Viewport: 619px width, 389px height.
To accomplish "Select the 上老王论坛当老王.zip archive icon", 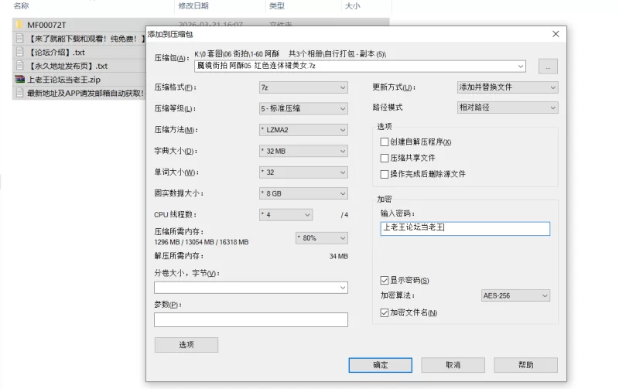I will 19,80.
